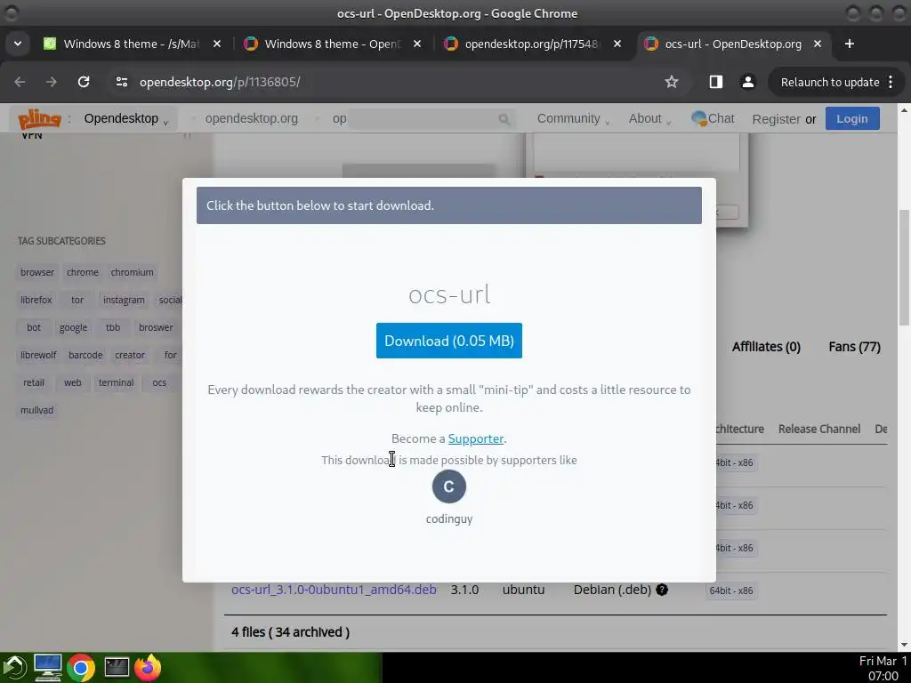911x683 pixels.
Task: Open Google Chrome from the taskbar
Action: 81,668
